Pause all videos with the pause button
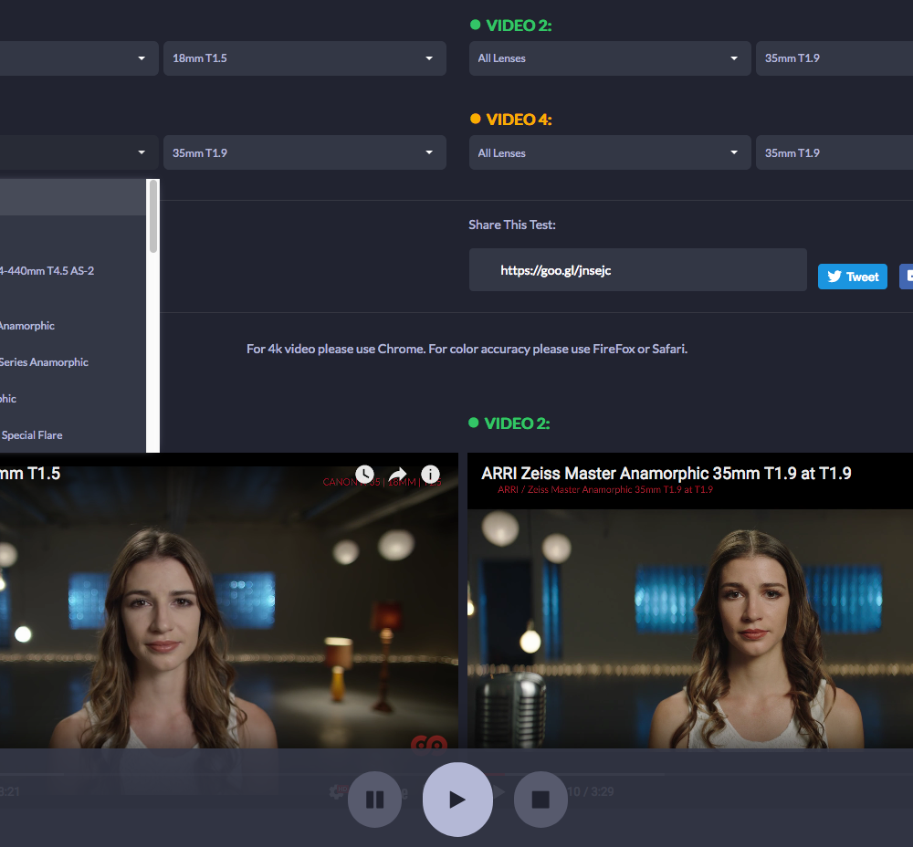 point(374,800)
